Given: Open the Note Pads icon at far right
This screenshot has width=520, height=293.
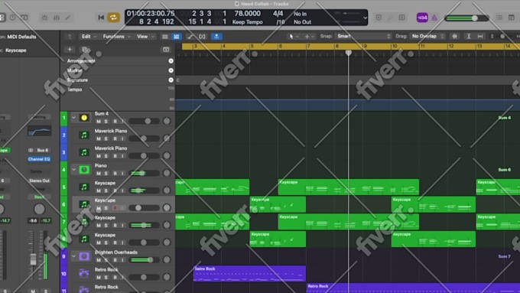Looking at the screenshot, I should [512, 18].
